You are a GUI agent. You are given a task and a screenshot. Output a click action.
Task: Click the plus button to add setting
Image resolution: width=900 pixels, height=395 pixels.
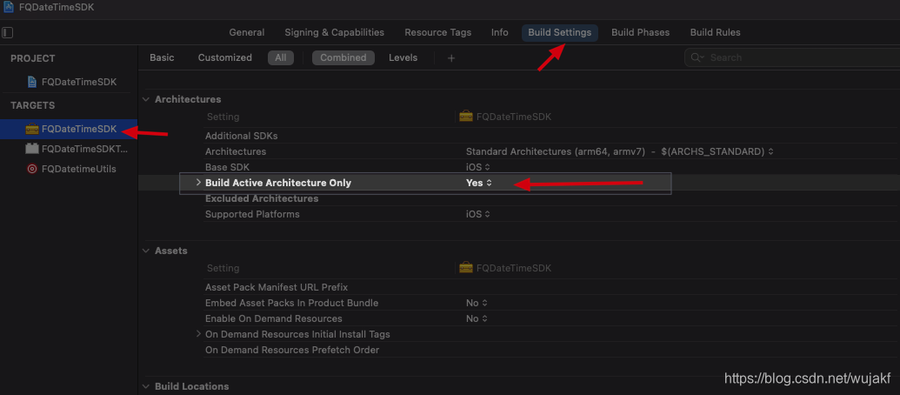tap(451, 58)
